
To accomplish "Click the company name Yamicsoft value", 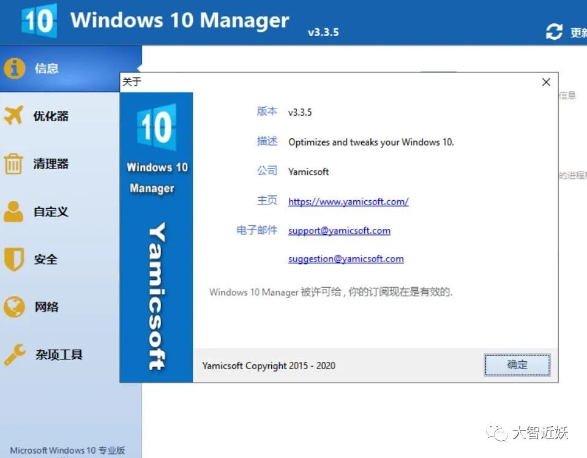I will pos(308,172).
